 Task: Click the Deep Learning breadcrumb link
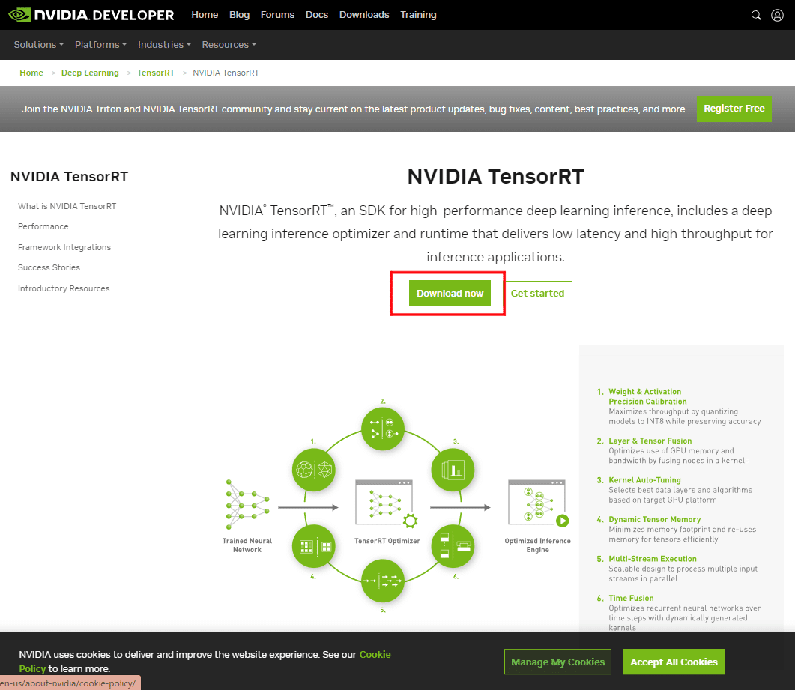point(90,73)
